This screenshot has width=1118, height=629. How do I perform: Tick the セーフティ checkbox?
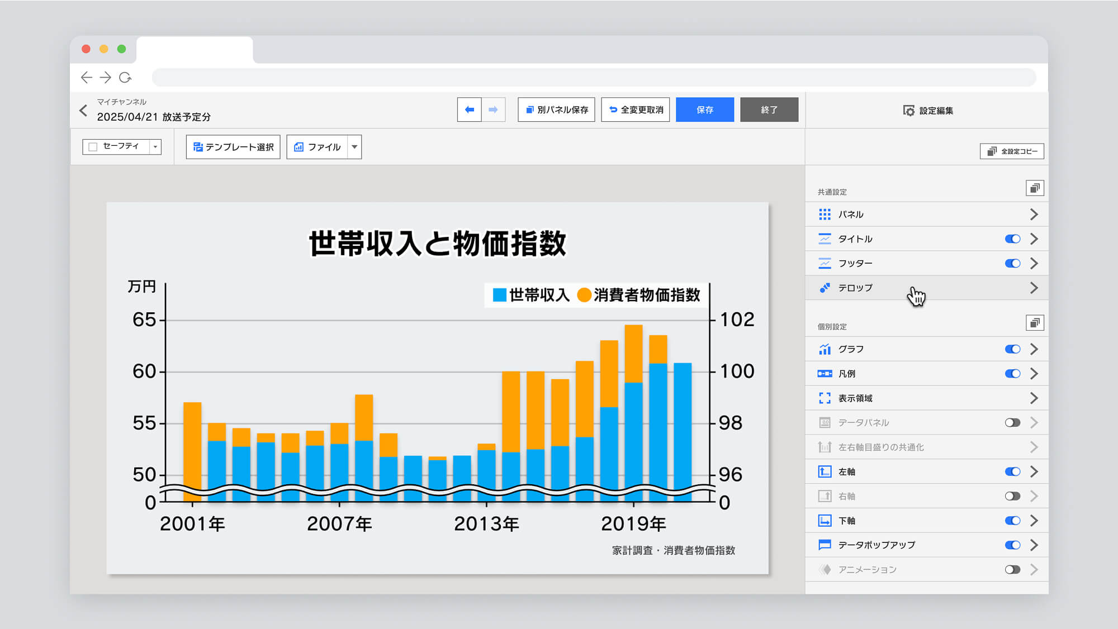[x=93, y=147]
